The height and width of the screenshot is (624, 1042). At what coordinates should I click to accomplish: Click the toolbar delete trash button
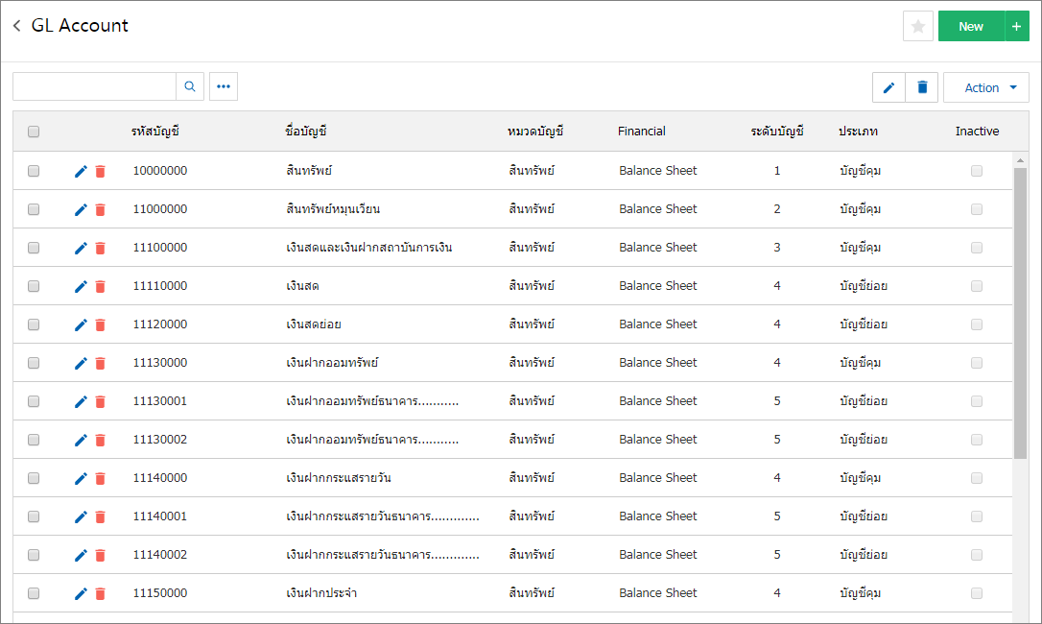click(922, 87)
